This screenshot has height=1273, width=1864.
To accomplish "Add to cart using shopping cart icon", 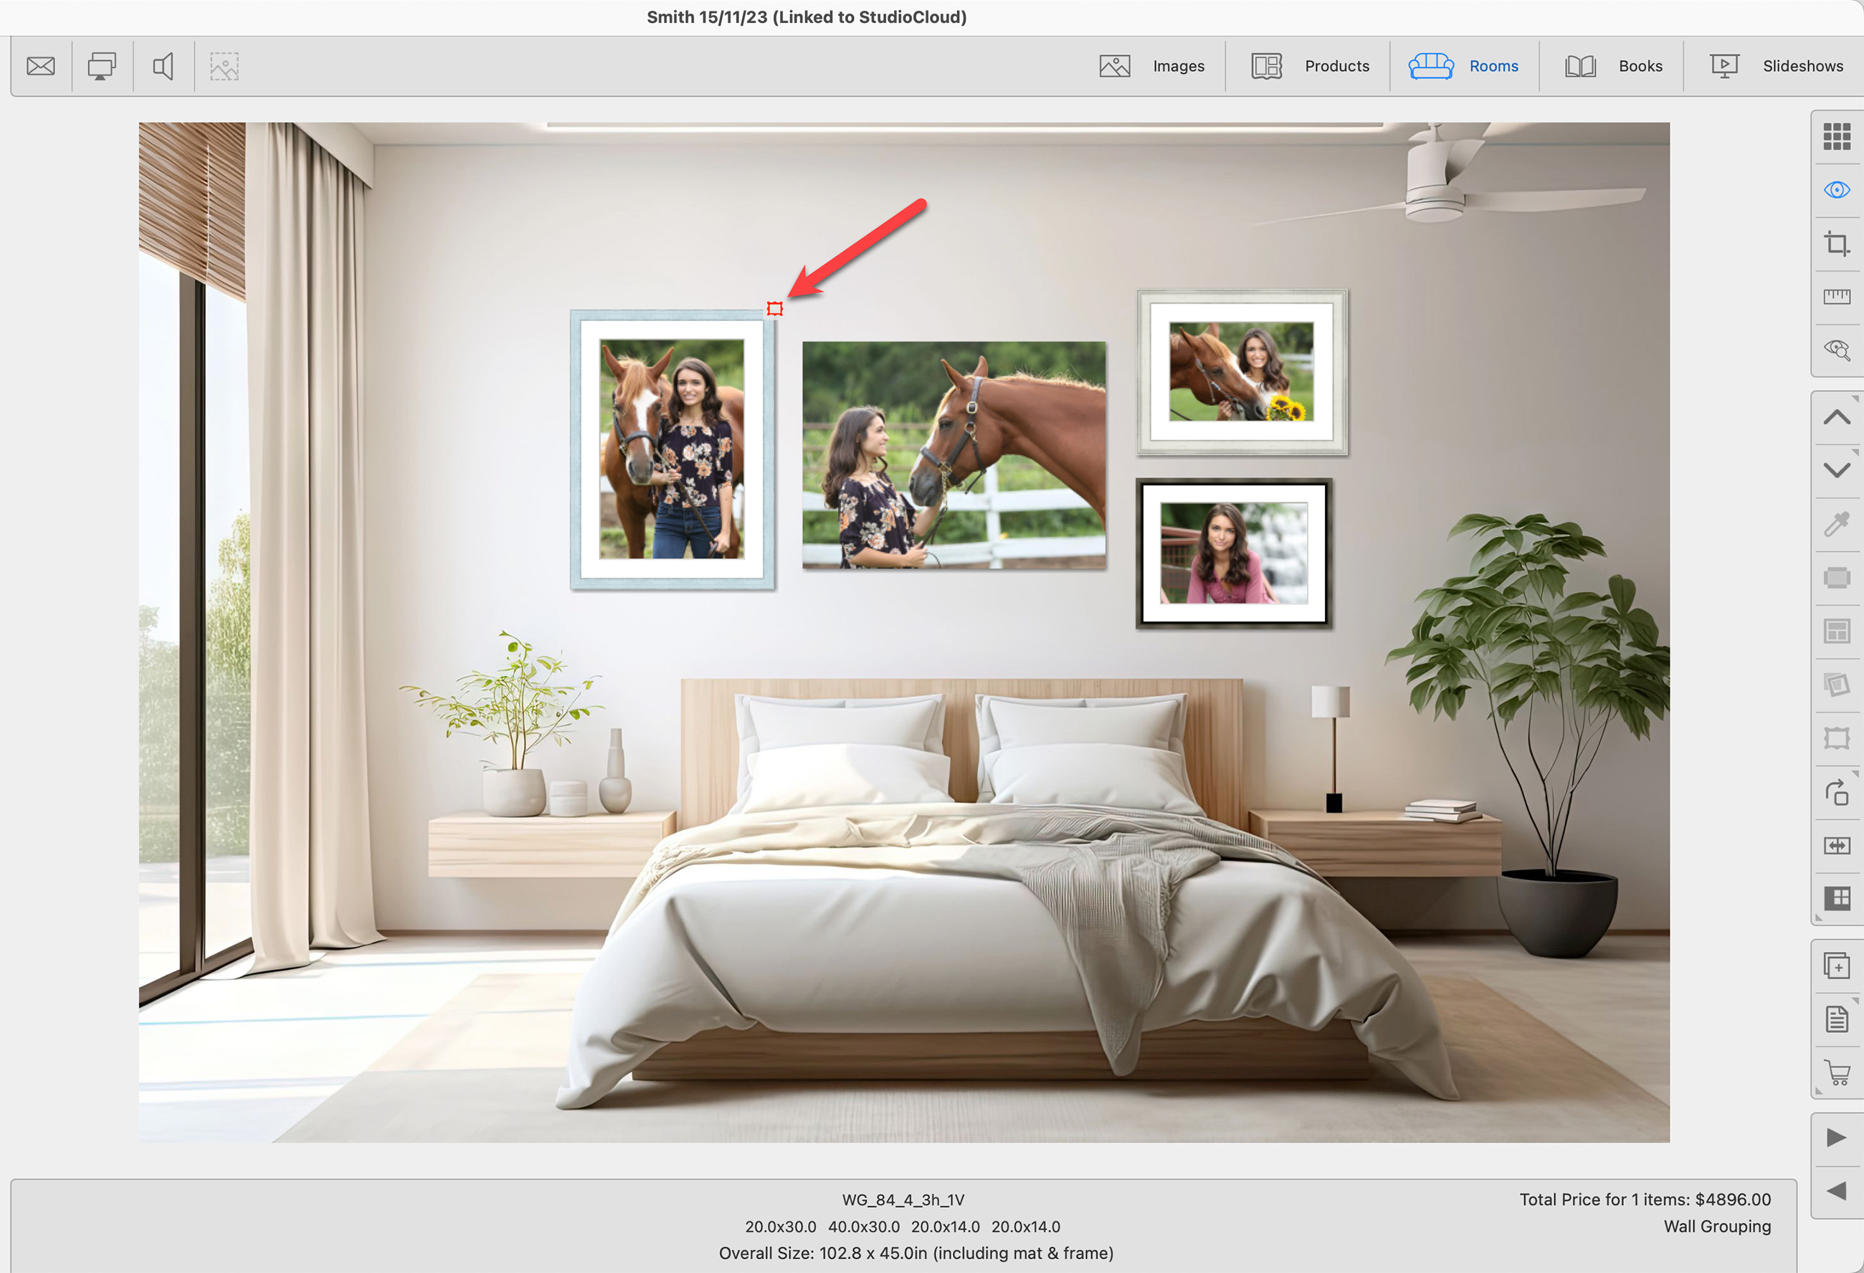I will [1836, 1072].
